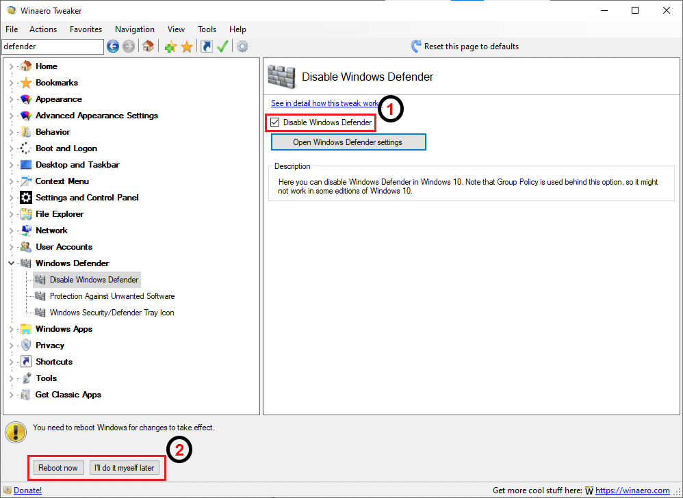The width and height of the screenshot is (683, 498).
Task: Click Open Windows Defender settings button
Action: (348, 142)
